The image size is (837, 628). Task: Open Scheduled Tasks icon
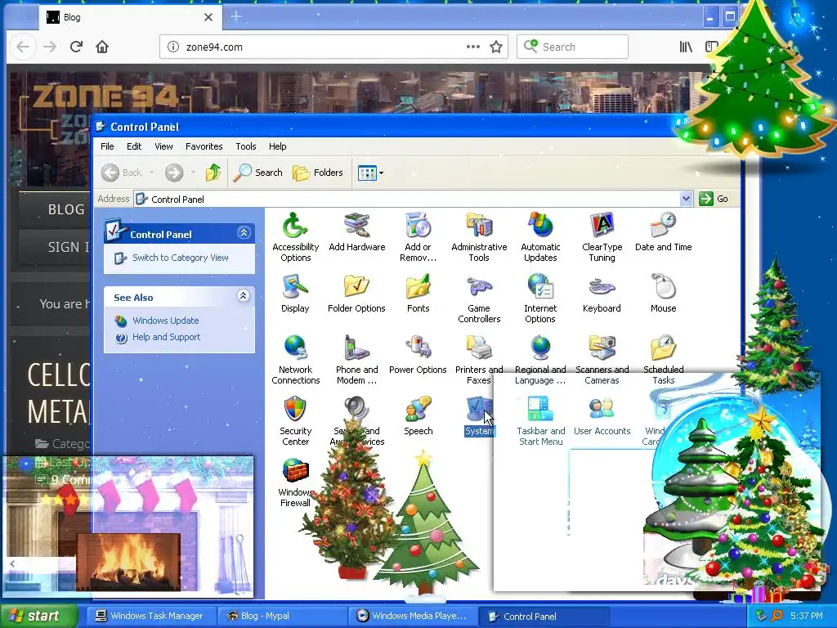click(663, 360)
